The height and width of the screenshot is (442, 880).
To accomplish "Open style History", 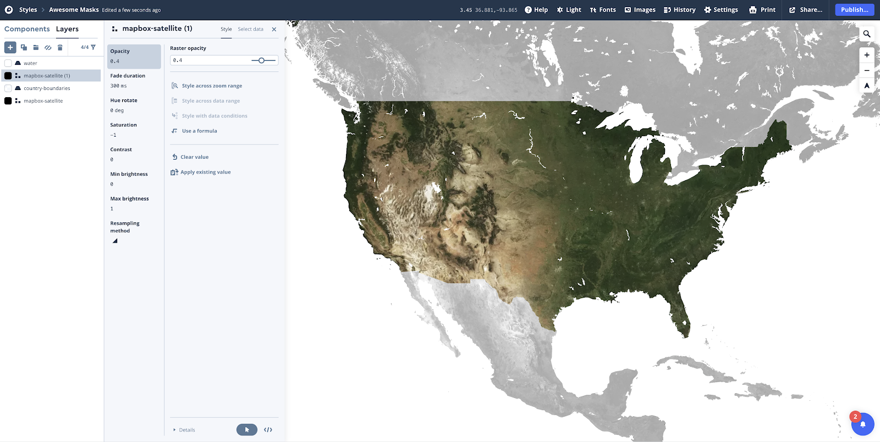I will point(679,10).
